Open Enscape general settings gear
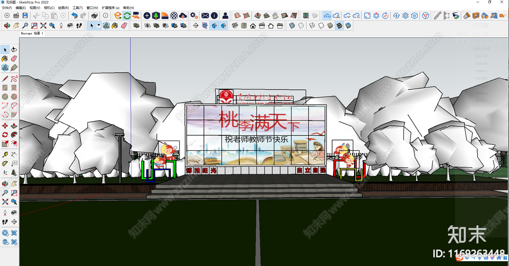 [194, 16]
